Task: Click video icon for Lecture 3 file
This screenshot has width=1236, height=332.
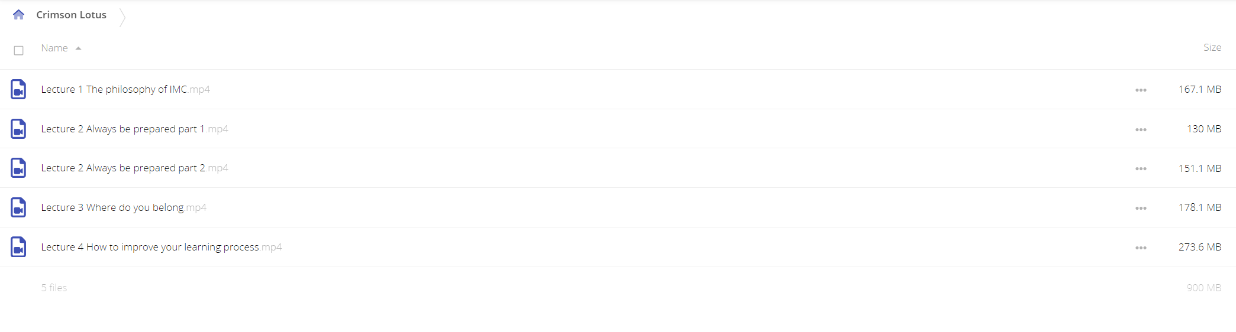Action: [x=18, y=207]
